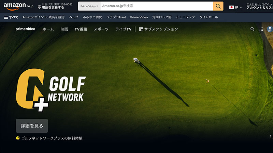Open the ミュージック link
273x153 pixels.
(185, 17)
